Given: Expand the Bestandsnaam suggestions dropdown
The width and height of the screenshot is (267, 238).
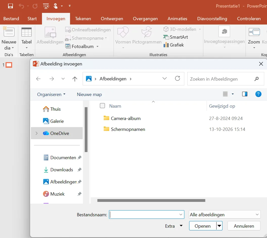Looking at the screenshot, I should click(x=181, y=215).
